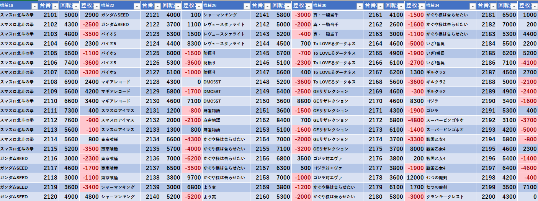Select 真・一騎当千 name in row 2162
The width and height of the screenshot is (538, 201).
click(x=326, y=25)
